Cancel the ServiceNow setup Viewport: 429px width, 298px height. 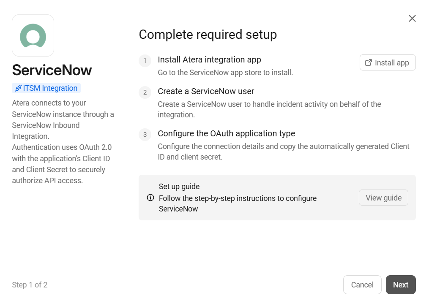(x=362, y=284)
